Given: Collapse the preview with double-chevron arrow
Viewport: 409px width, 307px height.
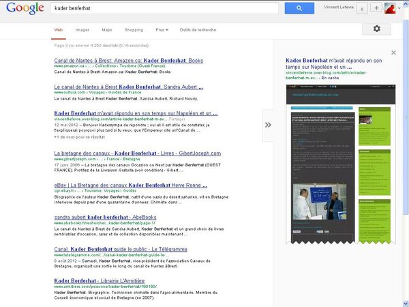Looking at the screenshot, I should (268, 125).
